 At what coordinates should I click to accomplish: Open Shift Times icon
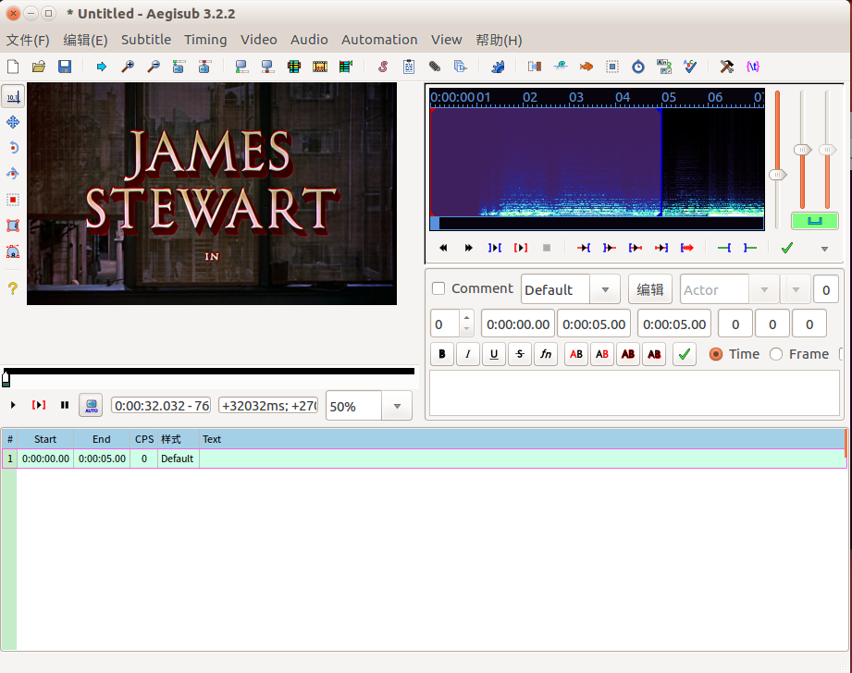coord(535,67)
